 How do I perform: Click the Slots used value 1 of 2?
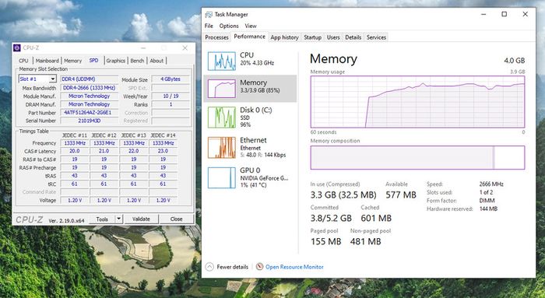(x=486, y=192)
